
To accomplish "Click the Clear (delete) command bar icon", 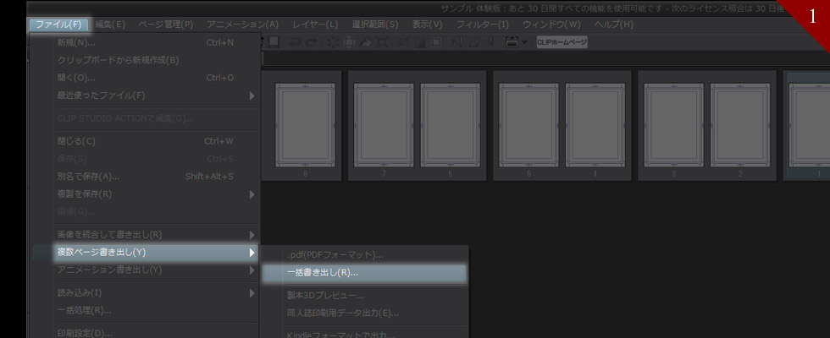I will (x=334, y=42).
